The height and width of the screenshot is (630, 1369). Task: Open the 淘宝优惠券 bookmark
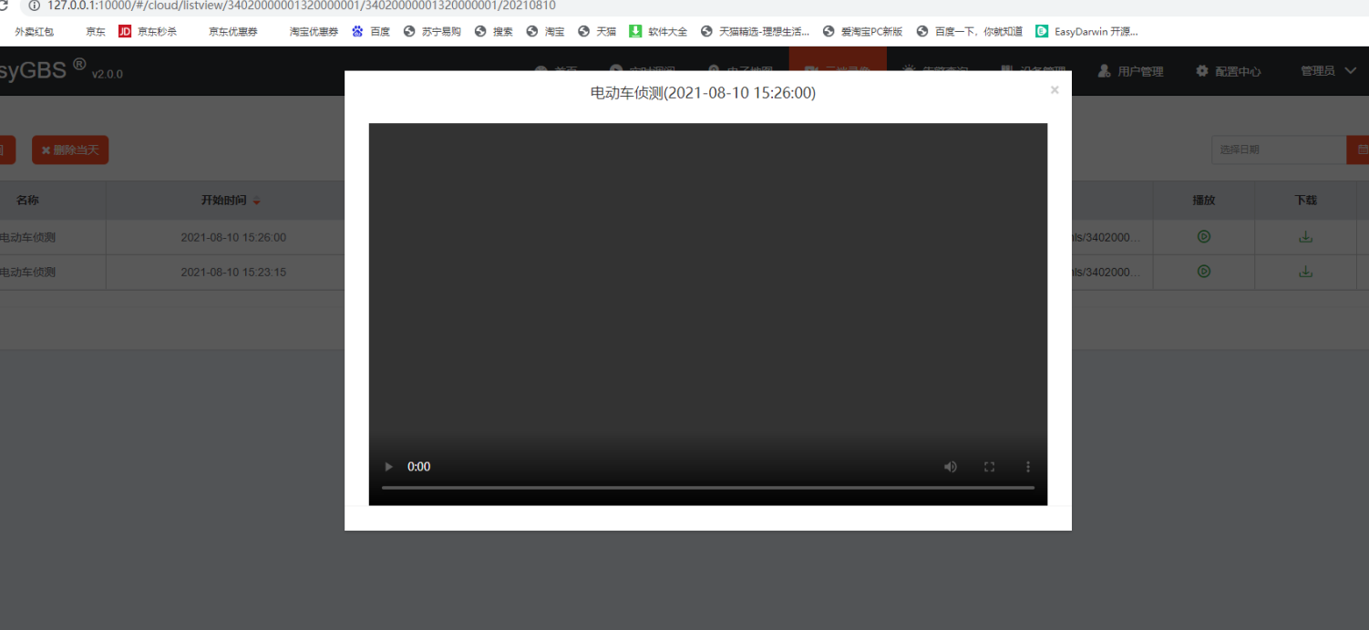(314, 31)
